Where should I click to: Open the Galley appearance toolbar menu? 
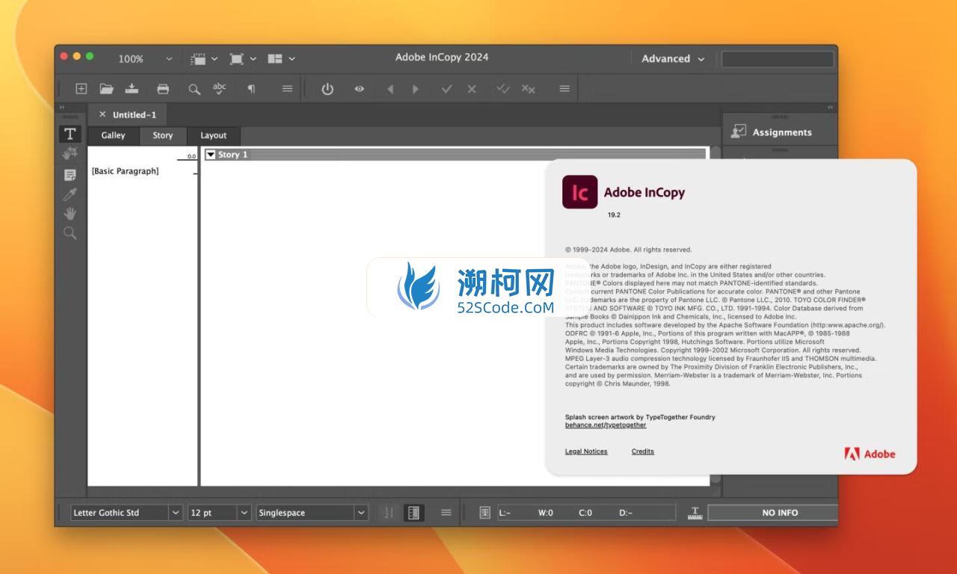(446, 512)
